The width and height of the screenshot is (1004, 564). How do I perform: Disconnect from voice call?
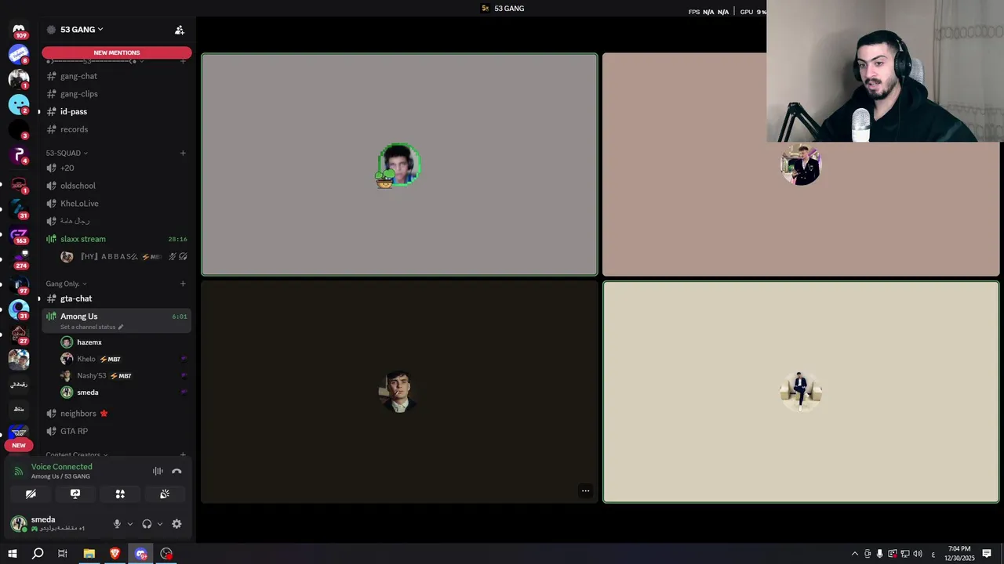click(x=176, y=471)
